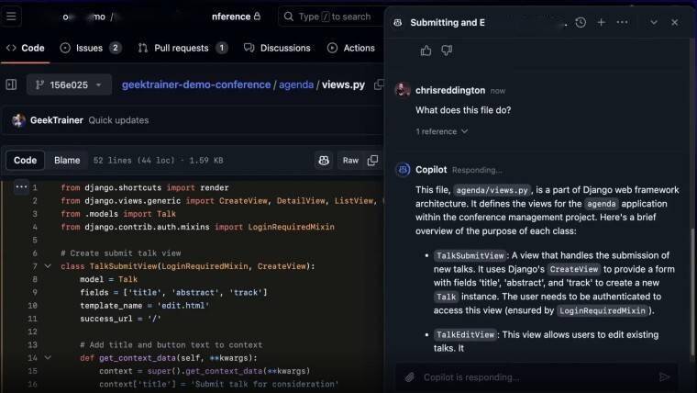Click the send message arrow

tap(664, 377)
